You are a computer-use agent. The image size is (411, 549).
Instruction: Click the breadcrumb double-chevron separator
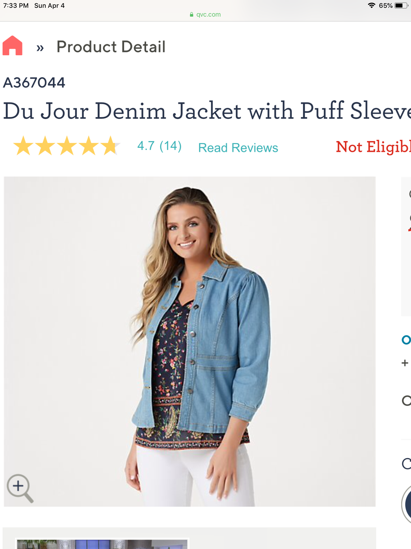coord(40,48)
